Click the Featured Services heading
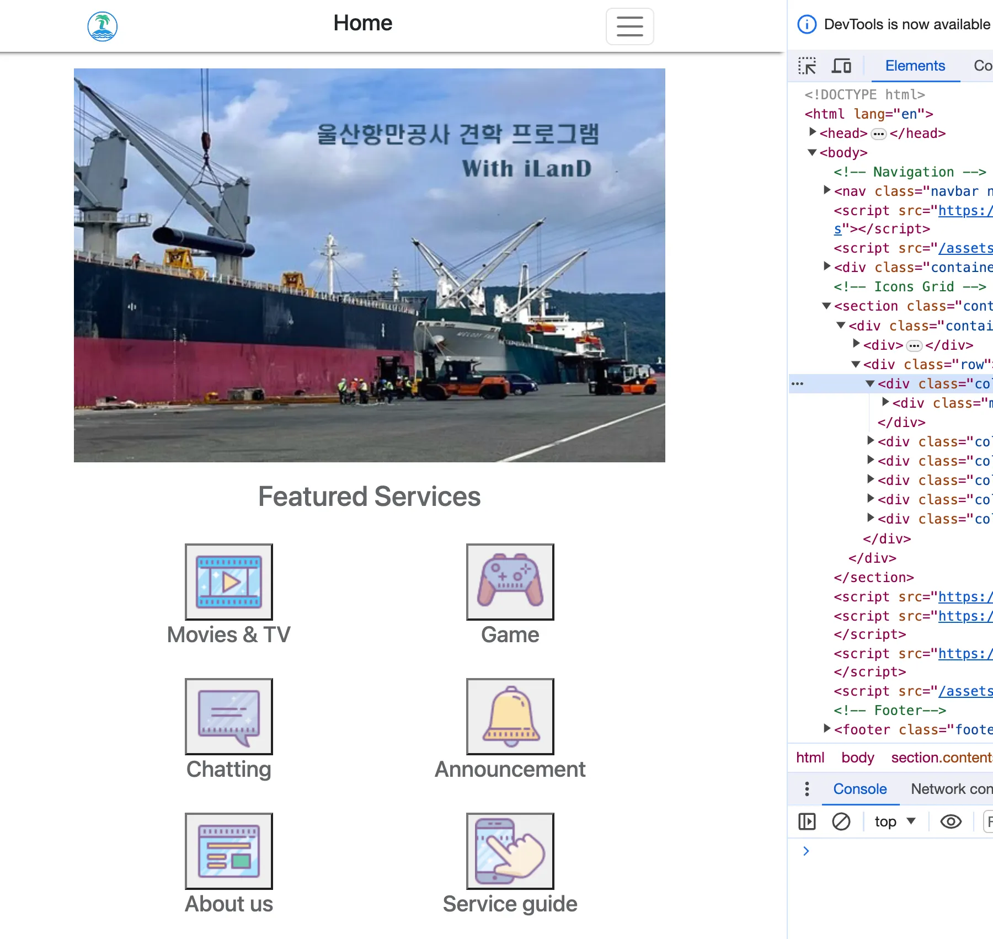 pyautogui.click(x=370, y=497)
